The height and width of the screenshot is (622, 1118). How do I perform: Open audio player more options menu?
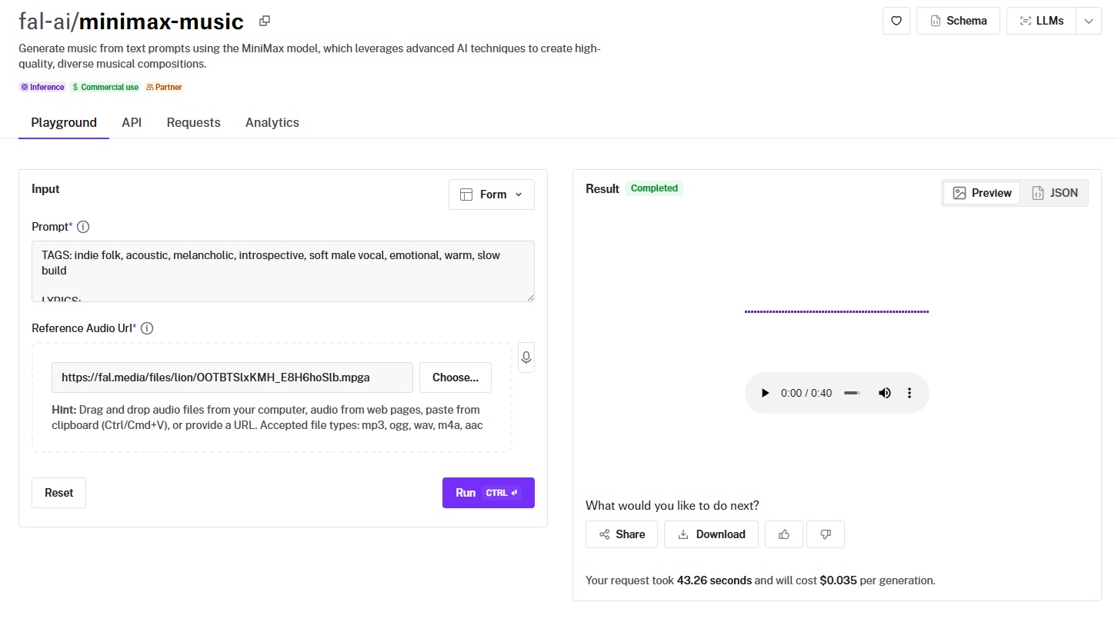(909, 393)
